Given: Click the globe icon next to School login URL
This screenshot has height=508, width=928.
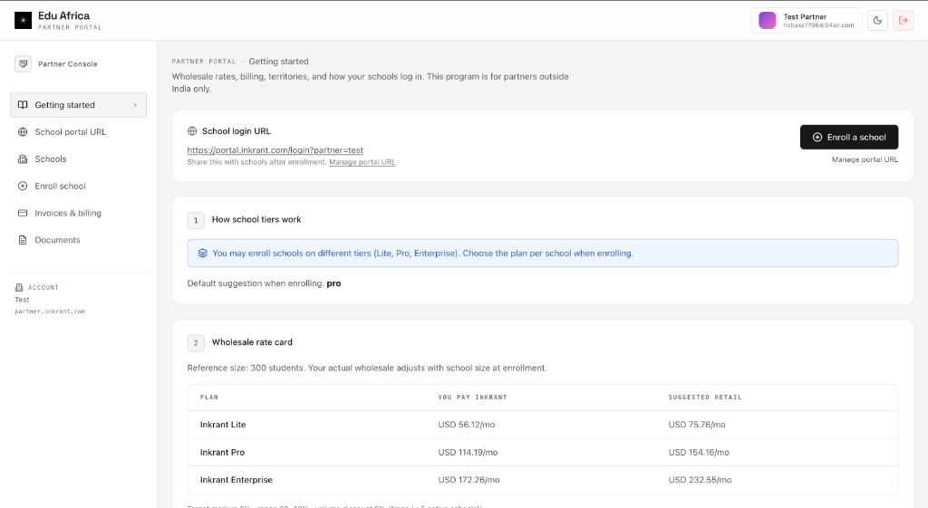Looking at the screenshot, I should point(192,131).
